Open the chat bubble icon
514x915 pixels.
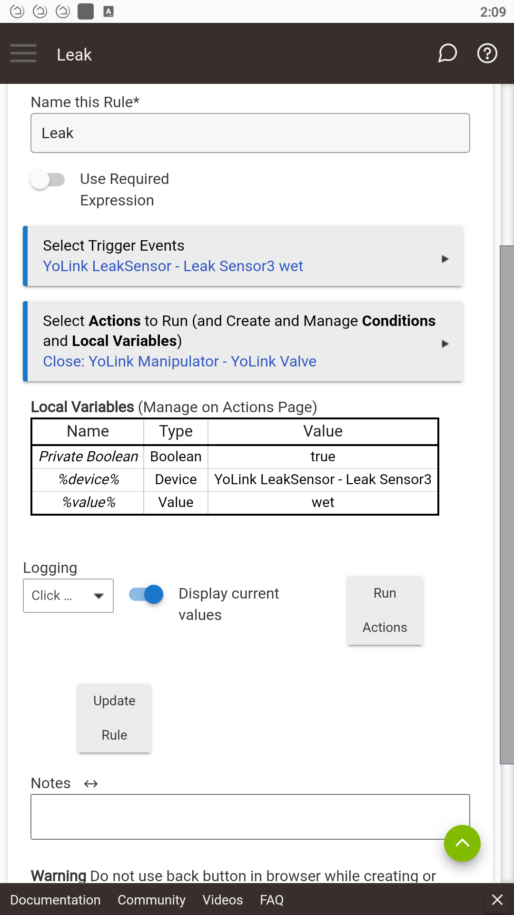pyautogui.click(x=447, y=53)
